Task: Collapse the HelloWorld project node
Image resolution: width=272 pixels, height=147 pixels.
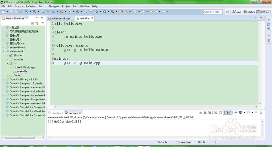Action: pos(4,52)
